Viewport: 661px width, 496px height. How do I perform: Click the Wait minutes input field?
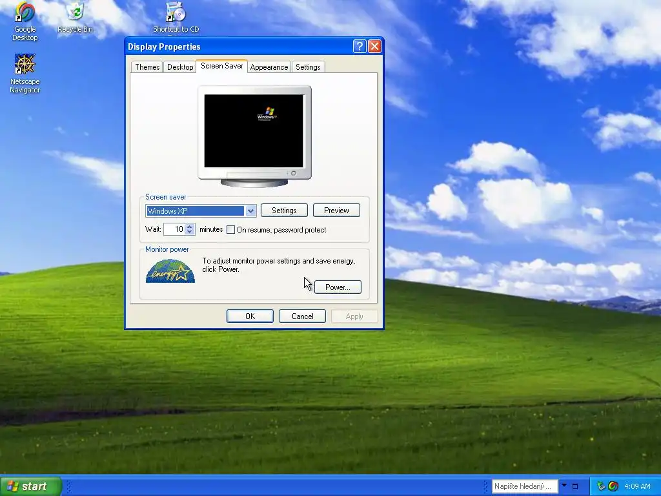[174, 229]
